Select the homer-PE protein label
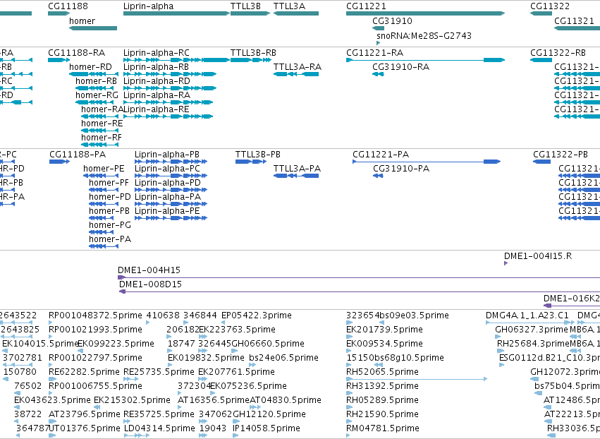 coord(104,169)
